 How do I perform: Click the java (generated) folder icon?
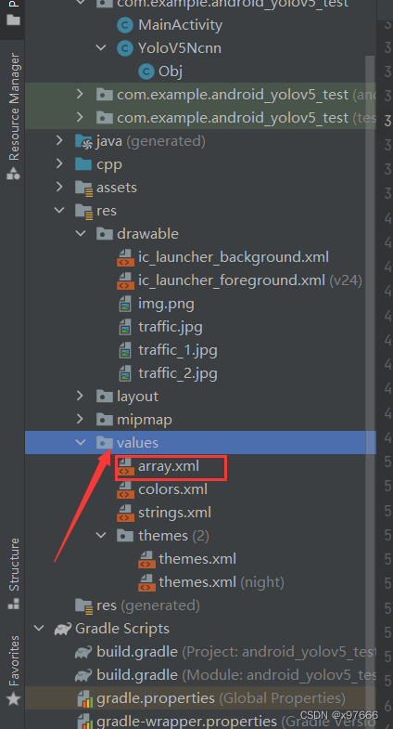coord(83,141)
